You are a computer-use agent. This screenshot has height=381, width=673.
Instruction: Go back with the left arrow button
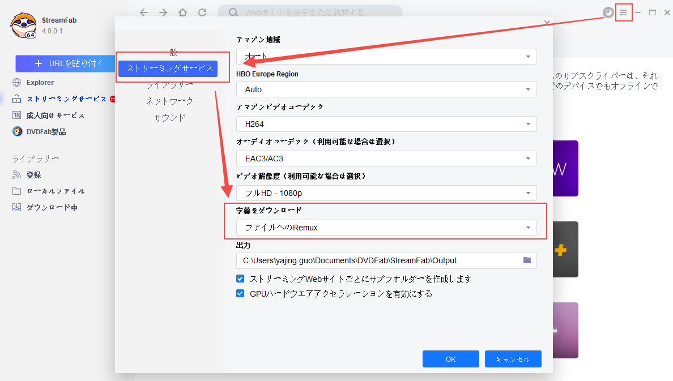144,12
